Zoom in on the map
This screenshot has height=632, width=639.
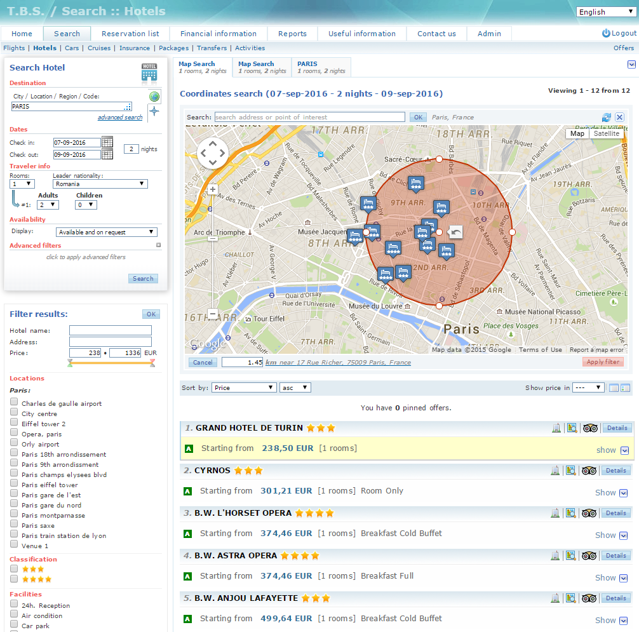tap(213, 189)
